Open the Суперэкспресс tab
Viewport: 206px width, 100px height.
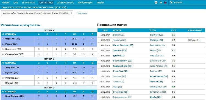(65, 3)
